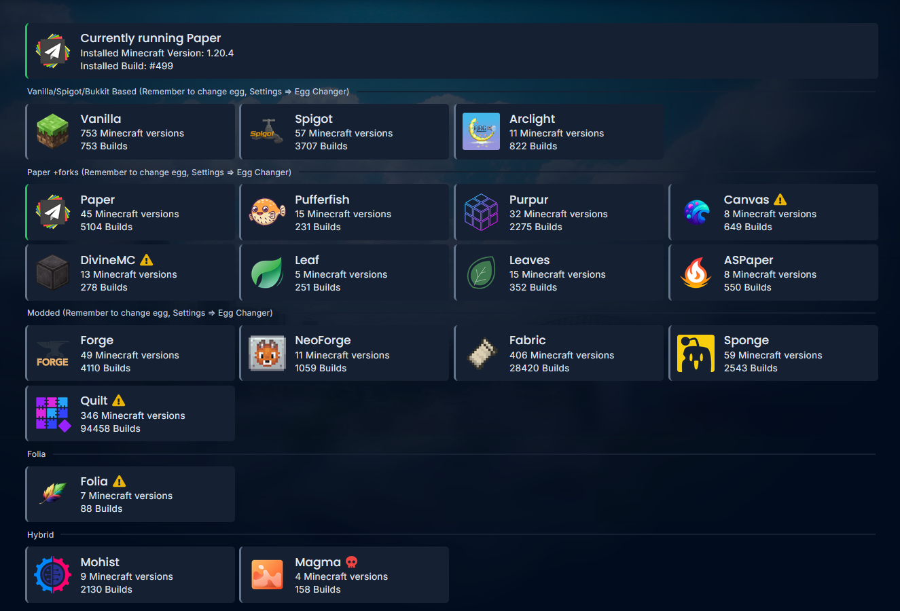Click the icon on the 5104 Builds Paper card

coord(52,212)
